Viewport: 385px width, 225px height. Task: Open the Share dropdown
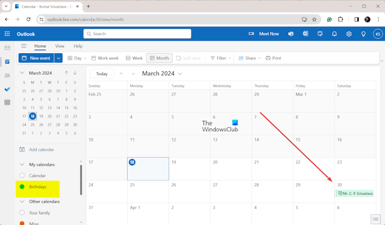(x=250, y=58)
